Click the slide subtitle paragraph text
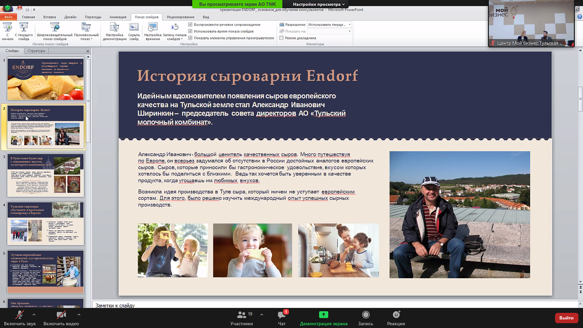 click(241, 109)
